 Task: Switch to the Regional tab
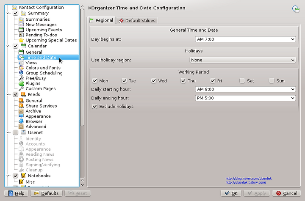click(x=101, y=20)
